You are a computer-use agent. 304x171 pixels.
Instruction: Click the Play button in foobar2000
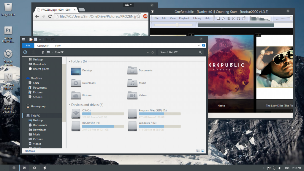(223, 18)
